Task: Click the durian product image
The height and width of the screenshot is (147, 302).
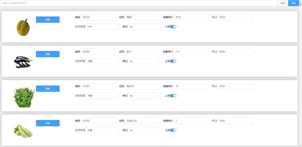Action: point(23,27)
